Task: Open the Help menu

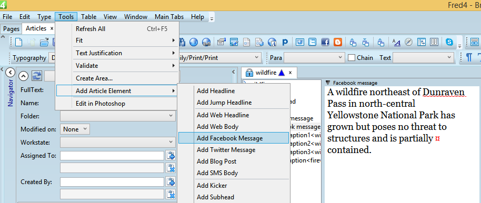Action: click(197, 17)
